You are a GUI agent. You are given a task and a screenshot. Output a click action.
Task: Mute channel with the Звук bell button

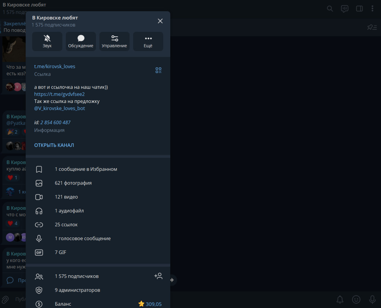point(47,41)
